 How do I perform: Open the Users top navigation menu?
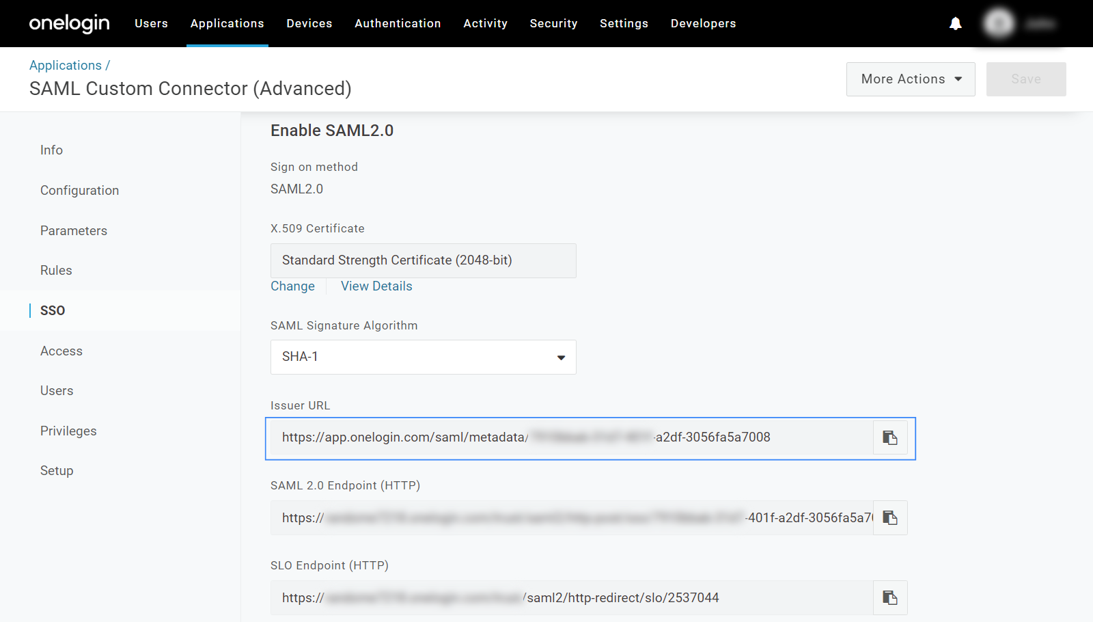point(151,24)
